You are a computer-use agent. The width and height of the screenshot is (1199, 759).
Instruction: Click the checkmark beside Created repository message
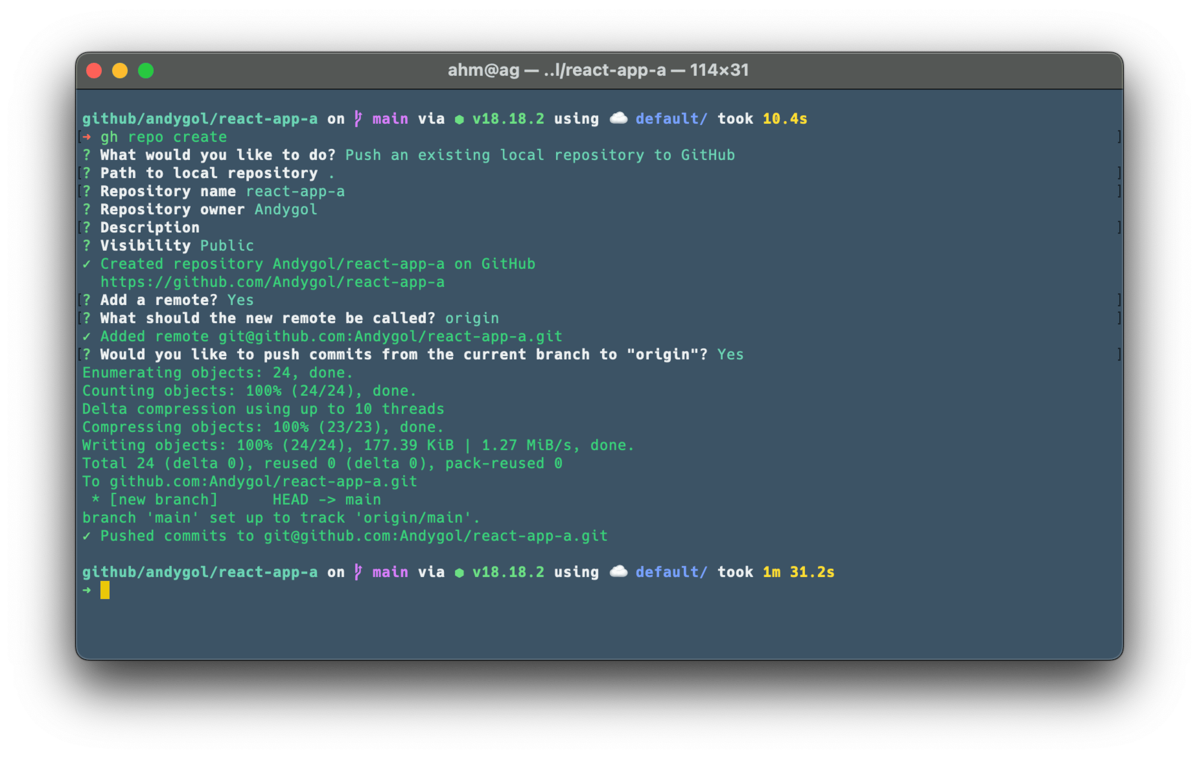[87, 264]
